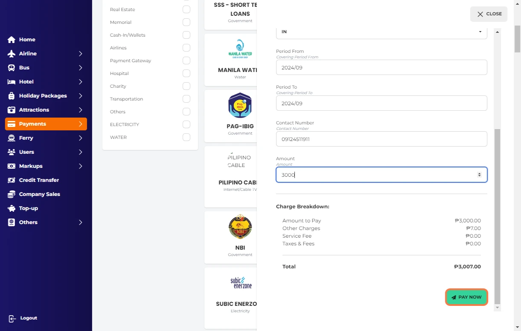Toggle the Hospital category checkbox
This screenshot has height=331, width=521.
pos(186,73)
